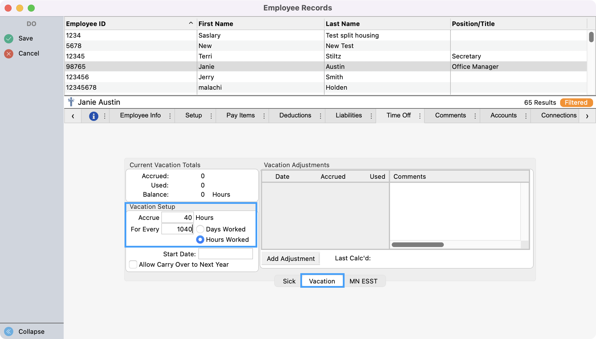This screenshot has height=339, width=596.
Task: Click the red Cancel X icon
Action: pyautogui.click(x=9, y=54)
